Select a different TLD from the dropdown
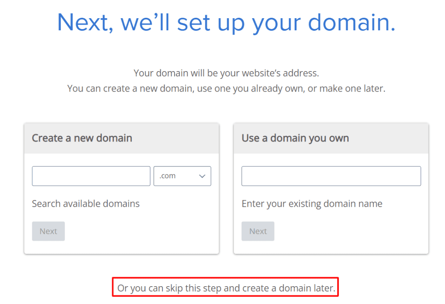The image size is (445, 304). click(x=182, y=176)
